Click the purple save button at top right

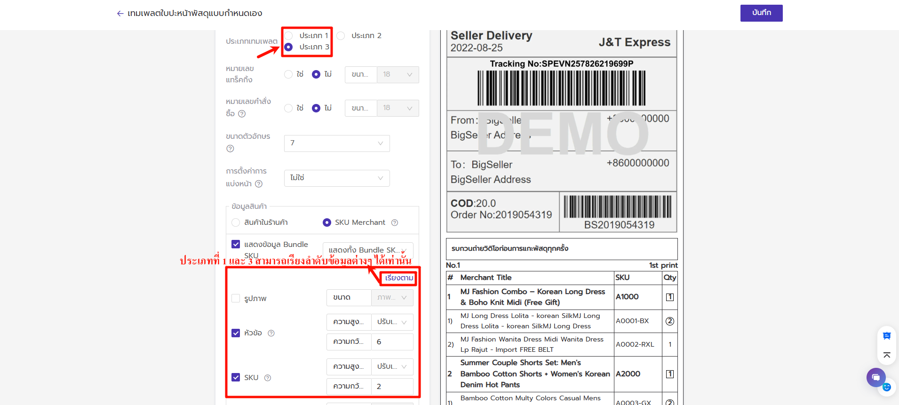pyautogui.click(x=761, y=13)
